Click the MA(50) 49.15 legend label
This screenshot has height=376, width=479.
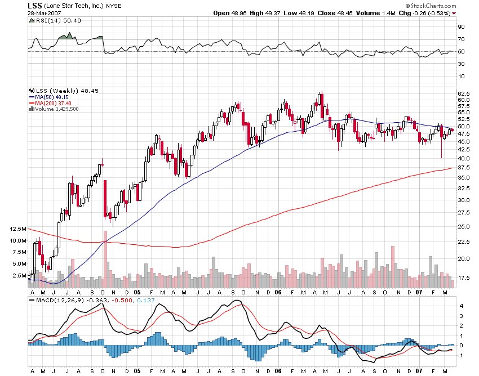[x=52, y=97]
